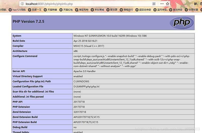Select the PHP Extension label
This screenshot has height=133, width=202.
click(x=21, y=107)
